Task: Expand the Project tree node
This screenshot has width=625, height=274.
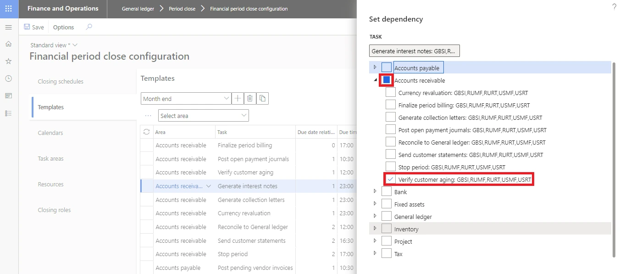Action: click(375, 241)
